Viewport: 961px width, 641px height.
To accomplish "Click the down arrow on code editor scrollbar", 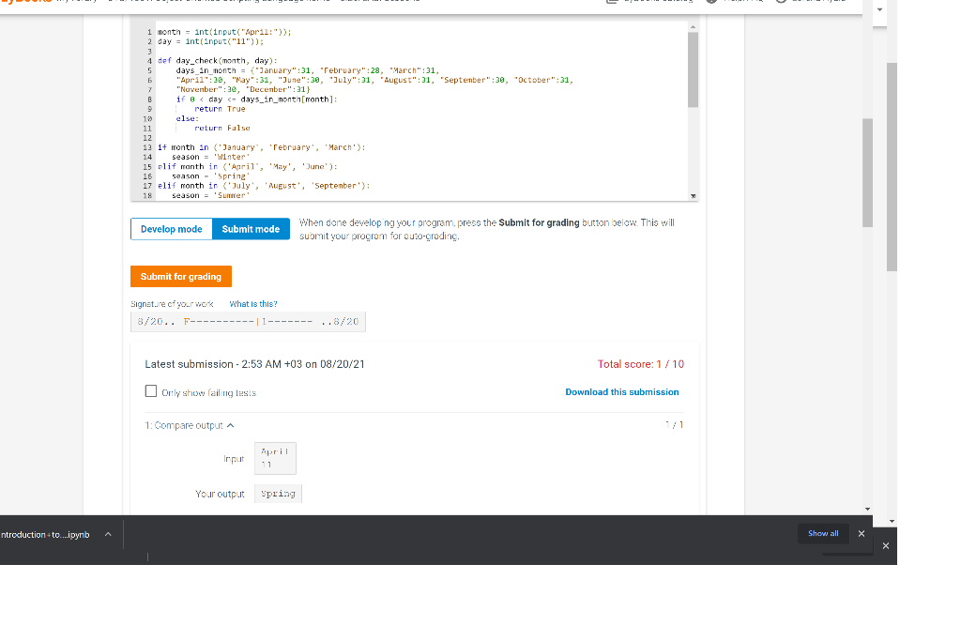I will pos(693,195).
